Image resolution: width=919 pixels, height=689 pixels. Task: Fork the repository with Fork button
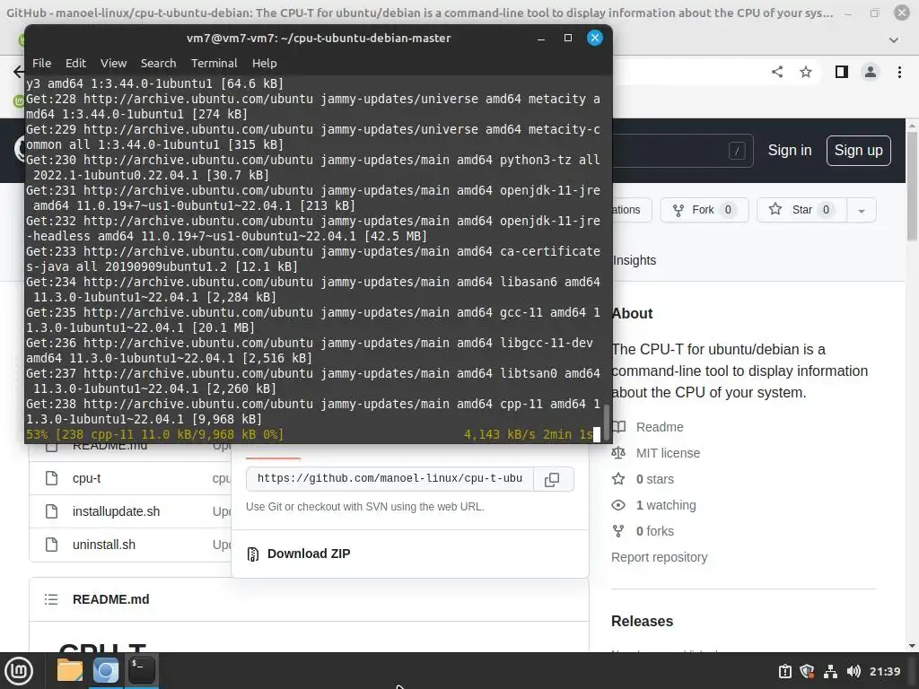[705, 210]
